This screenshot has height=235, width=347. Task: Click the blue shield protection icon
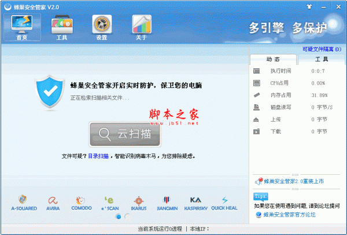pyautogui.click(x=50, y=93)
